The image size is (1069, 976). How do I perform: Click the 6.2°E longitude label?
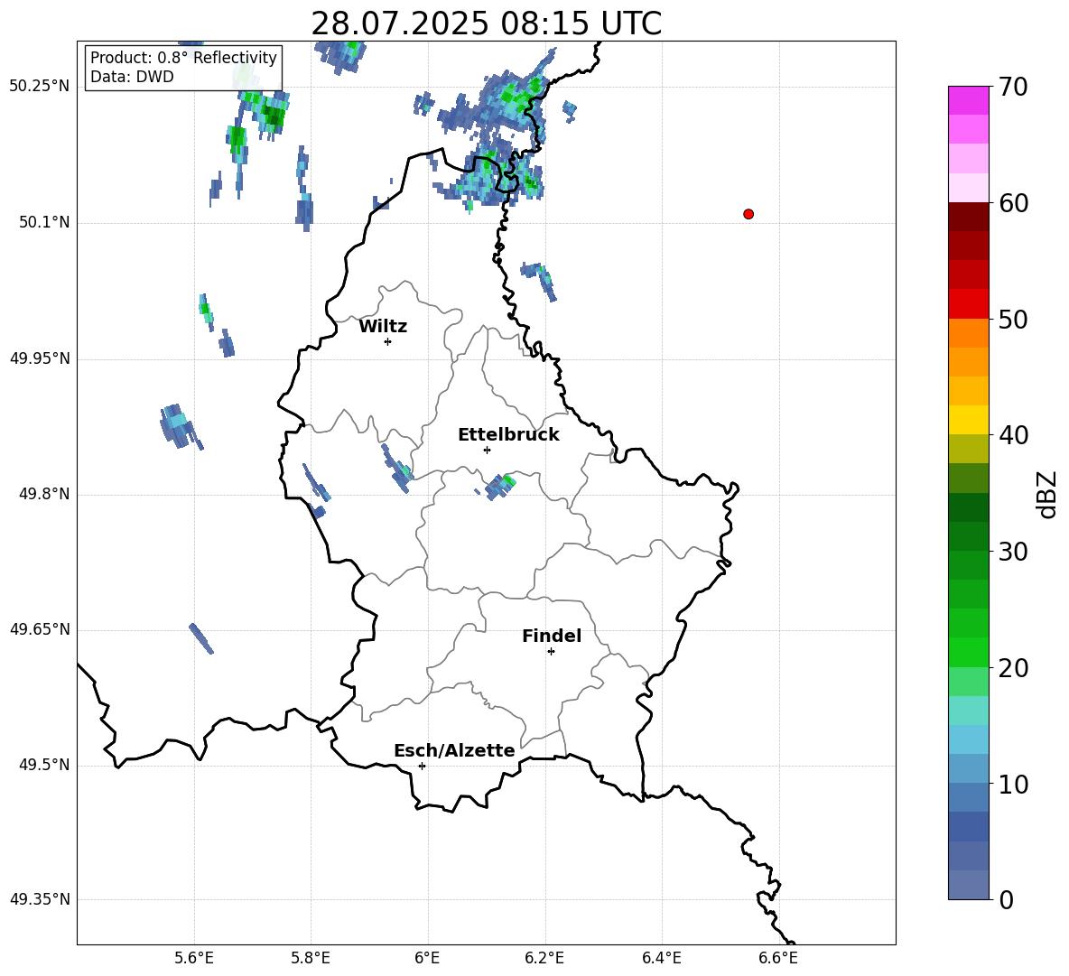tap(544, 958)
